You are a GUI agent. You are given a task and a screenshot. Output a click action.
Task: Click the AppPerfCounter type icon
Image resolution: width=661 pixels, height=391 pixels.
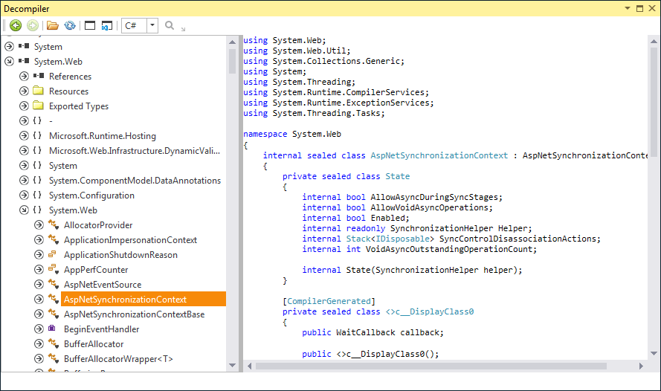[x=53, y=270]
